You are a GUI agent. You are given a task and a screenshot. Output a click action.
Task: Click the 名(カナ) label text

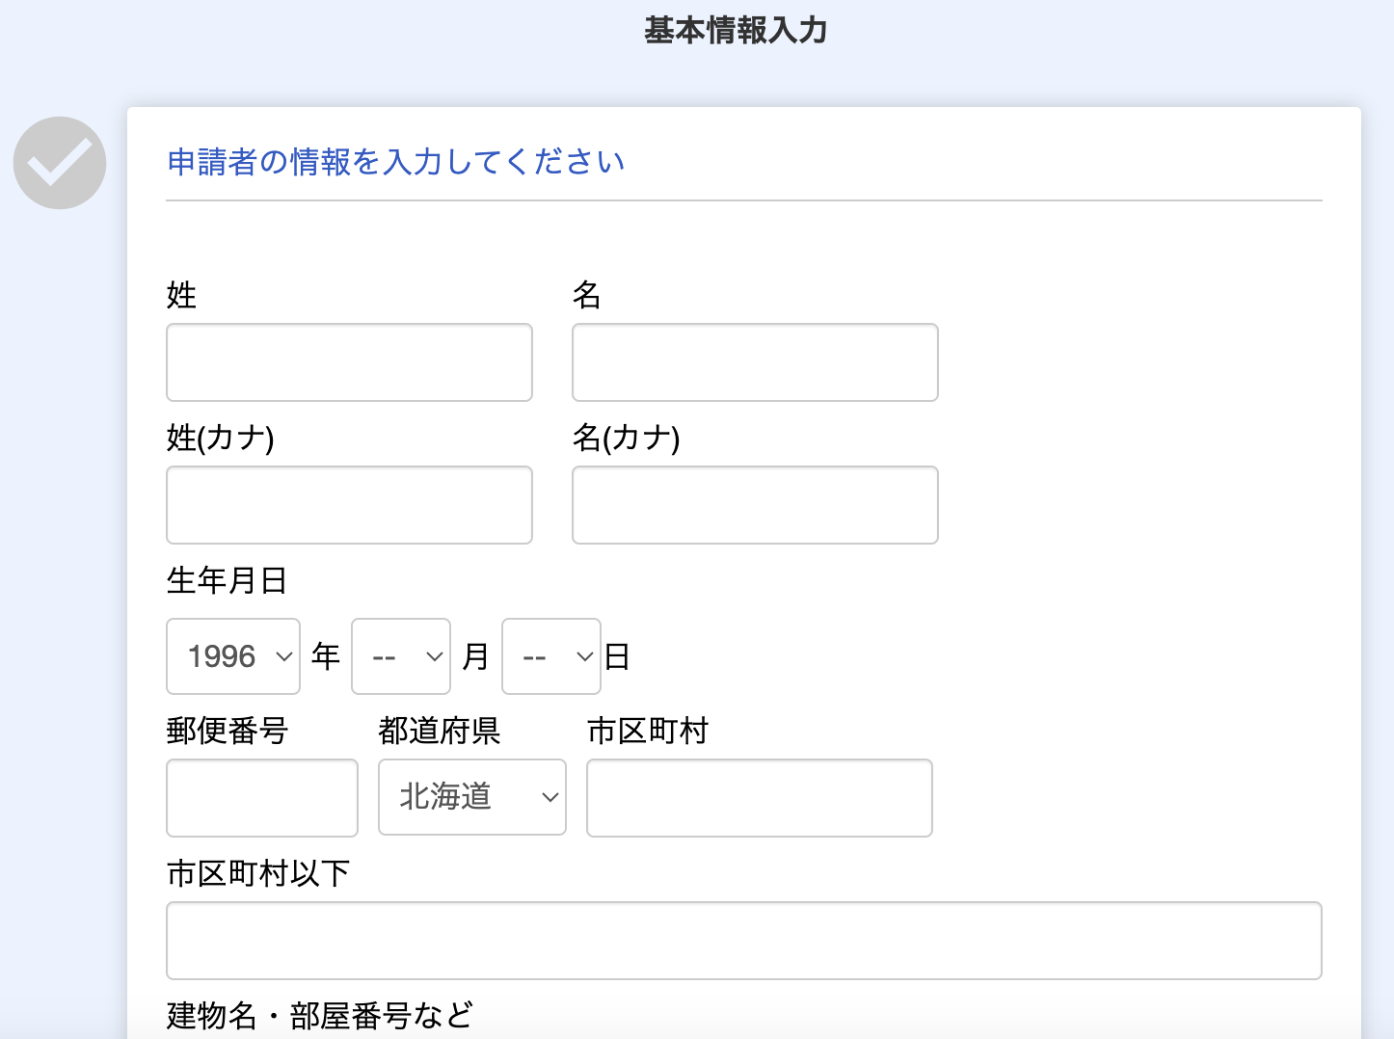pos(627,438)
